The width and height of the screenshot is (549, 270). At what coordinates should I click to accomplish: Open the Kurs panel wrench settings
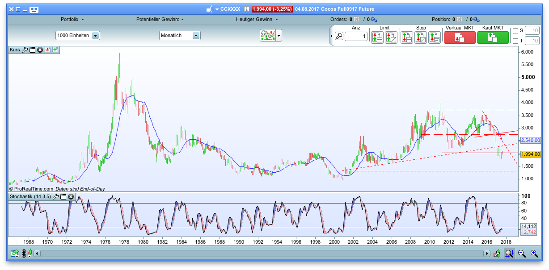(x=25, y=50)
